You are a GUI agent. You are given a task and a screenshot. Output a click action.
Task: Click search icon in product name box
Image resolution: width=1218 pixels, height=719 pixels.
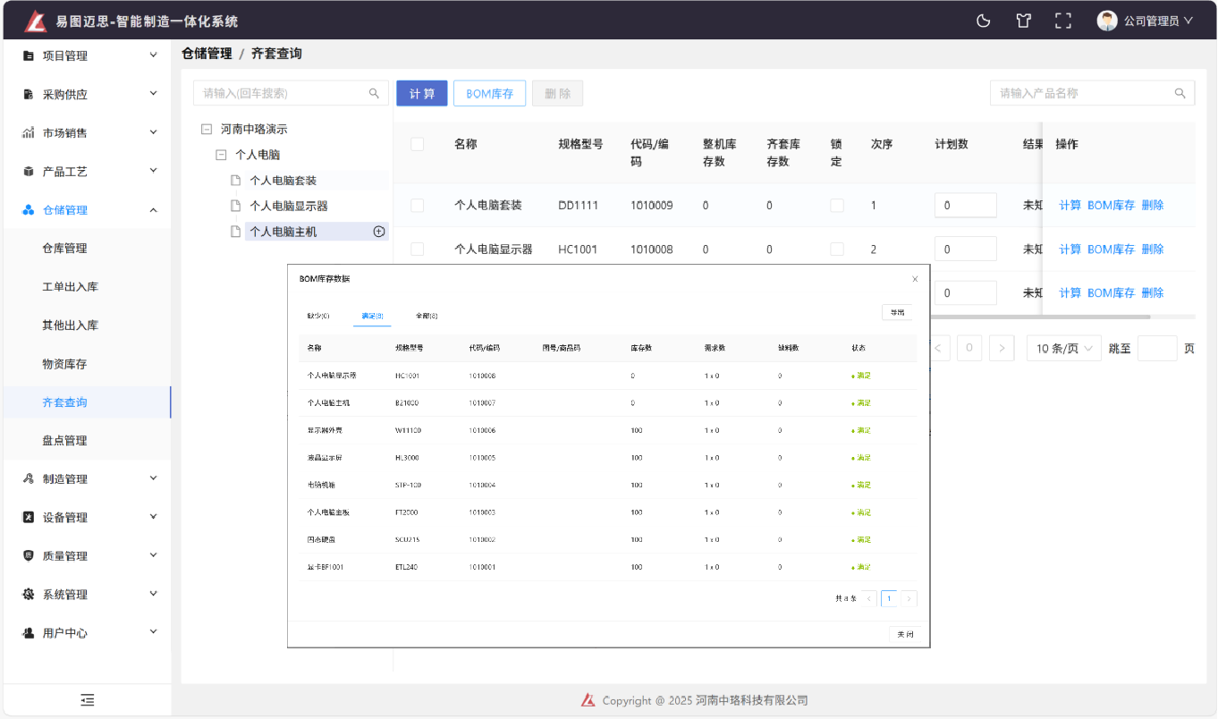(1180, 93)
